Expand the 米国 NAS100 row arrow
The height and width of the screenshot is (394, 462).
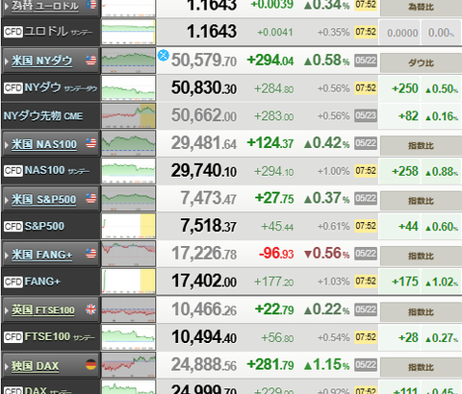click(7, 144)
